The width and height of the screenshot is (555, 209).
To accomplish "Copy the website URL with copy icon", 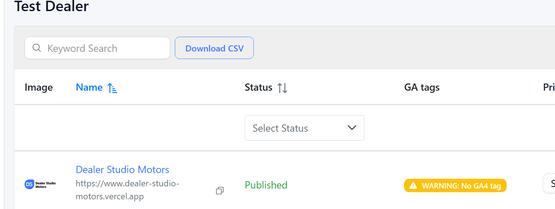I will pos(220,191).
